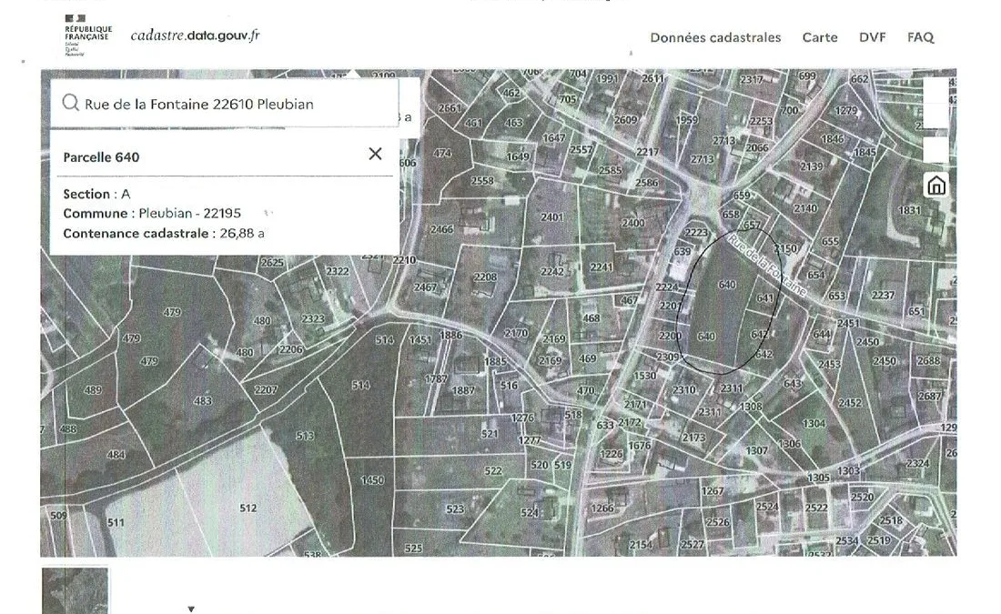Select parcel 2323 on the map

[x=313, y=318]
